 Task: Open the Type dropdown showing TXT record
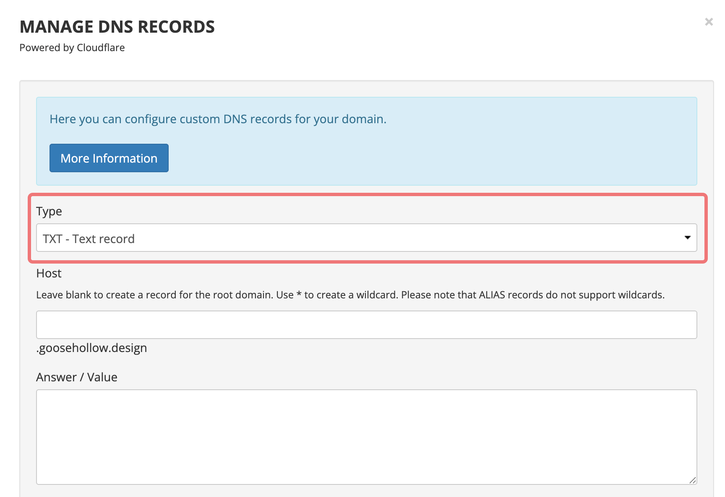coord(367,238)
